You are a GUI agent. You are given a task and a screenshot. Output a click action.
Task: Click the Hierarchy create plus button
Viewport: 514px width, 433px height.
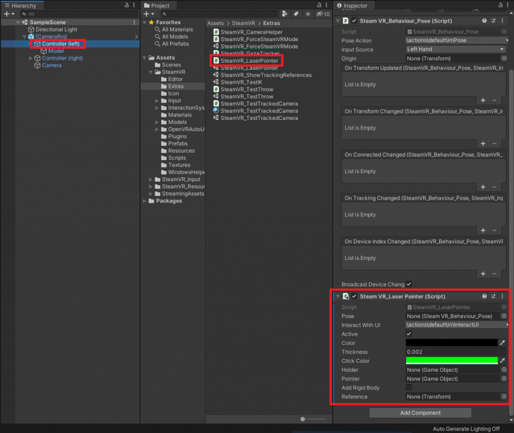click(x=7, y=14)
